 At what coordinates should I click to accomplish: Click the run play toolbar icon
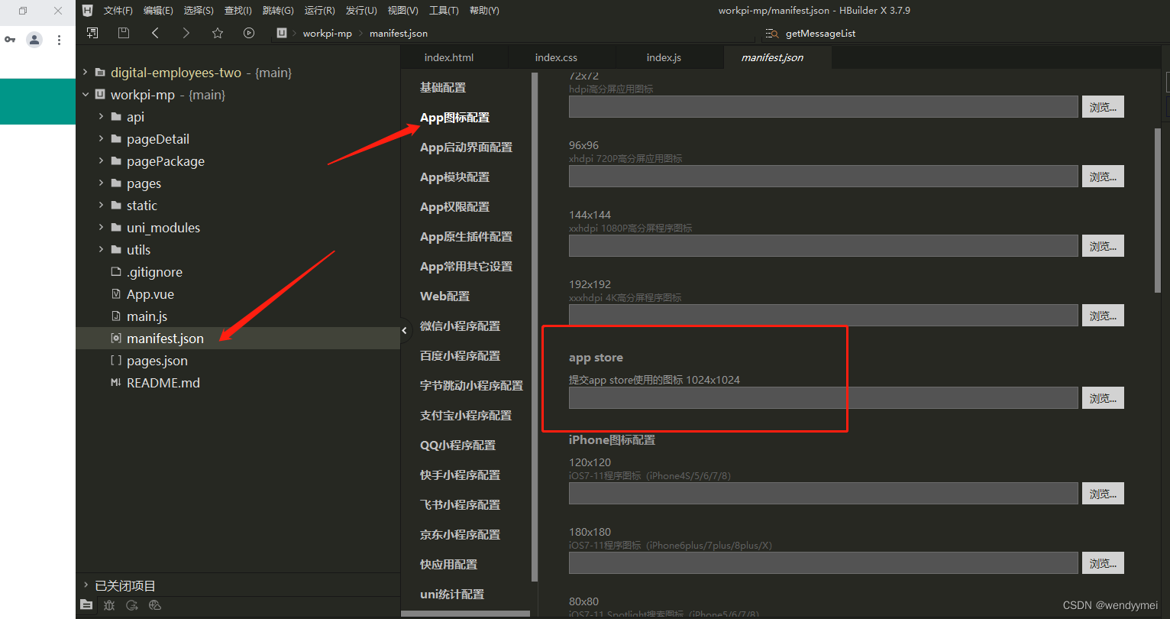pyautogui.click(x=249, y=33)
